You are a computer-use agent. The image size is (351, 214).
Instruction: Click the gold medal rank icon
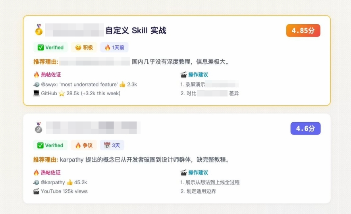coord(39,30)
